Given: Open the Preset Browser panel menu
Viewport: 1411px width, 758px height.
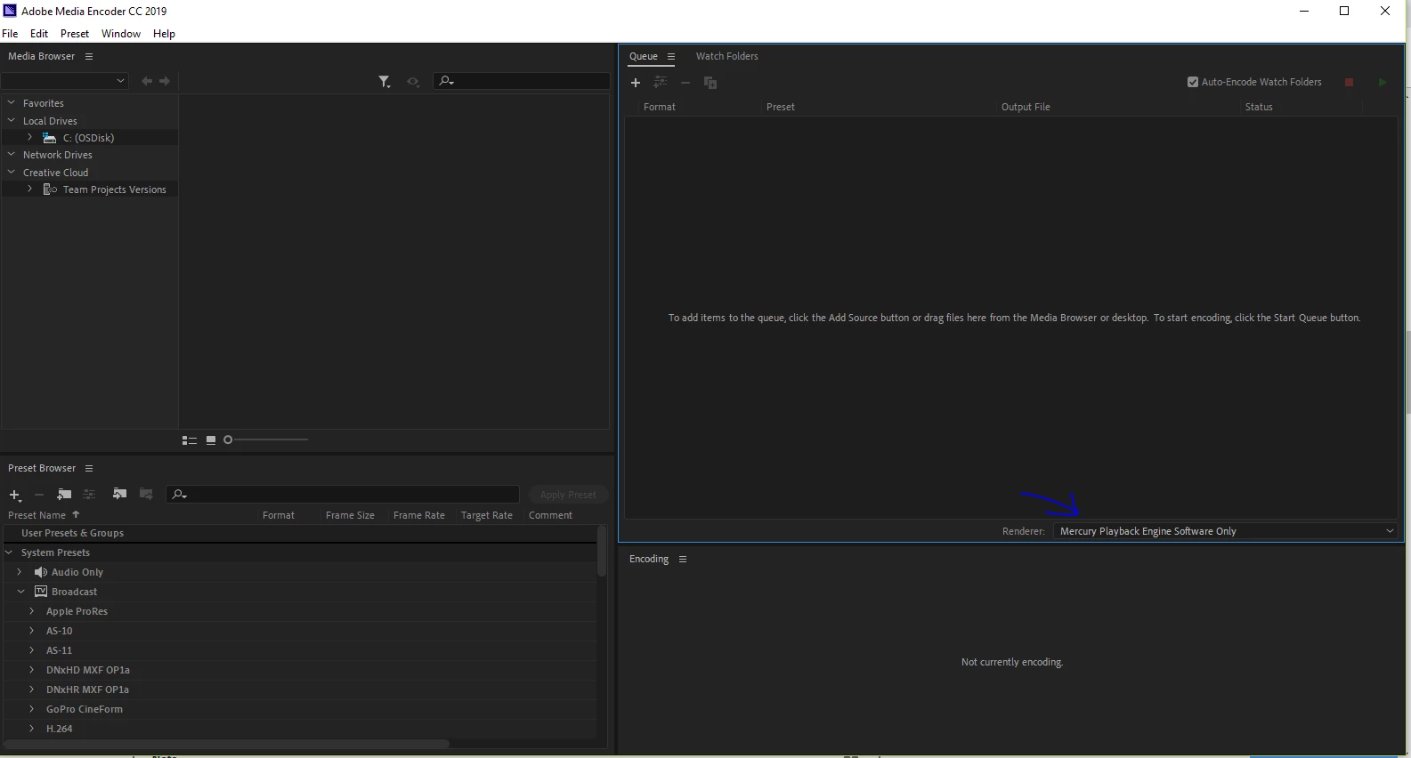Looking at the screenshot, I should (89, 468).
